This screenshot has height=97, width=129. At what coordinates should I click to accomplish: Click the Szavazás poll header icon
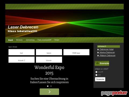tap(98, 63)
